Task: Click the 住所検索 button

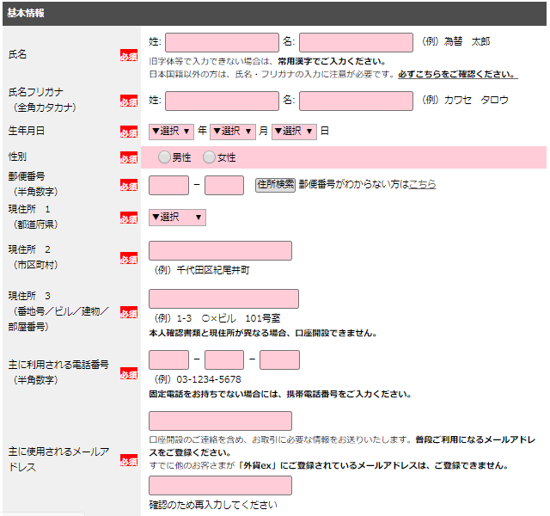Action: point(275,185)
